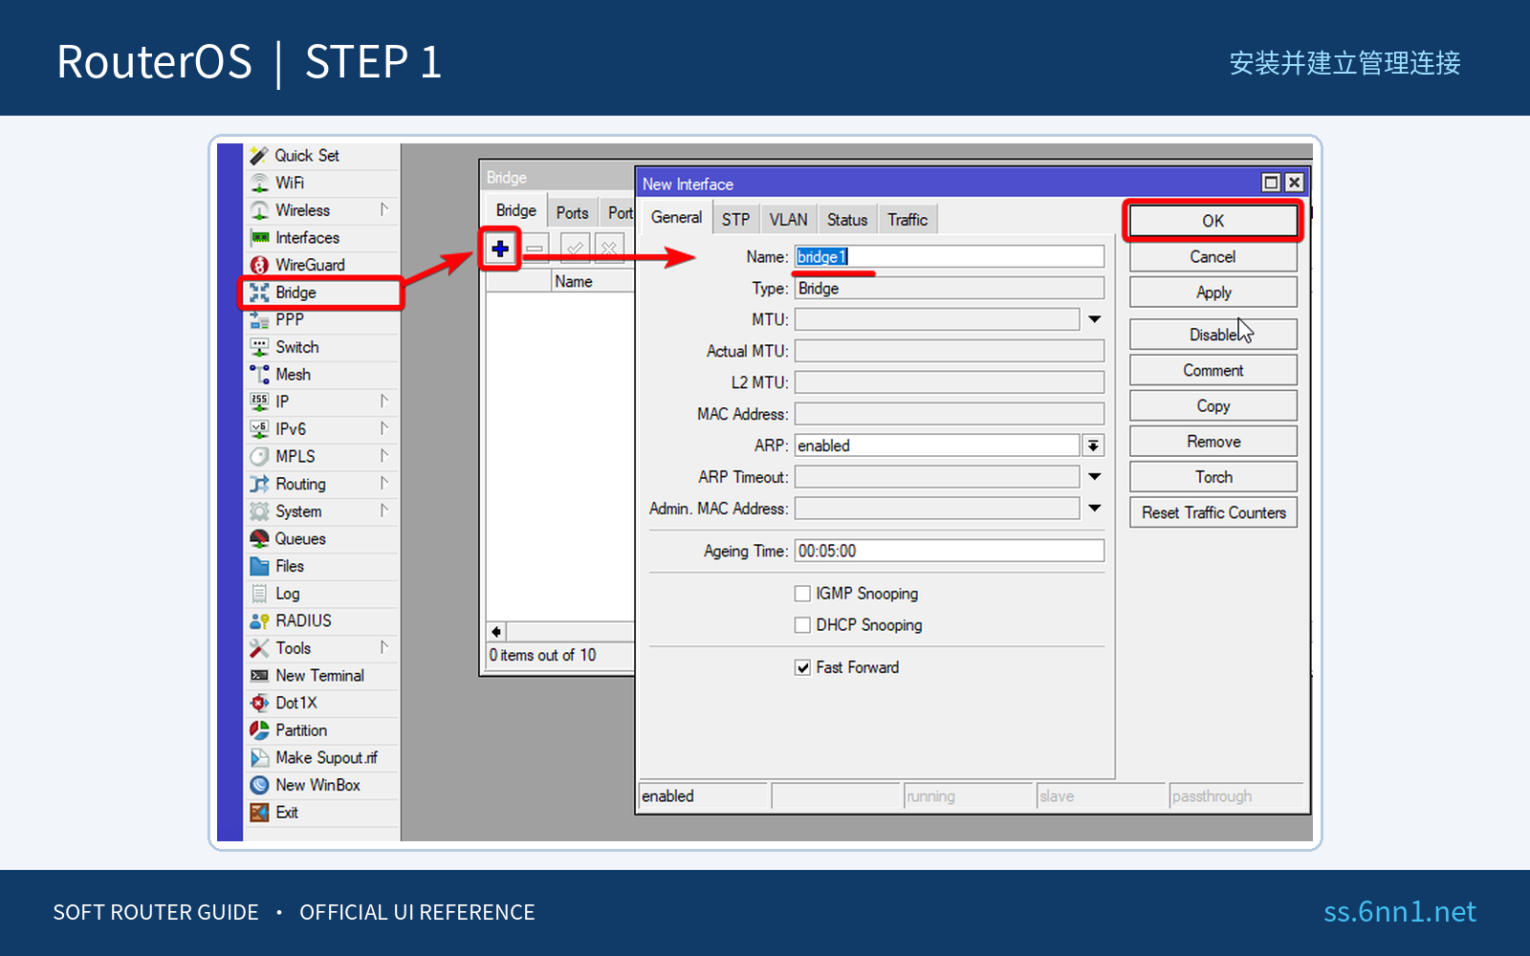Click the blue plus add button

point(500,250)
